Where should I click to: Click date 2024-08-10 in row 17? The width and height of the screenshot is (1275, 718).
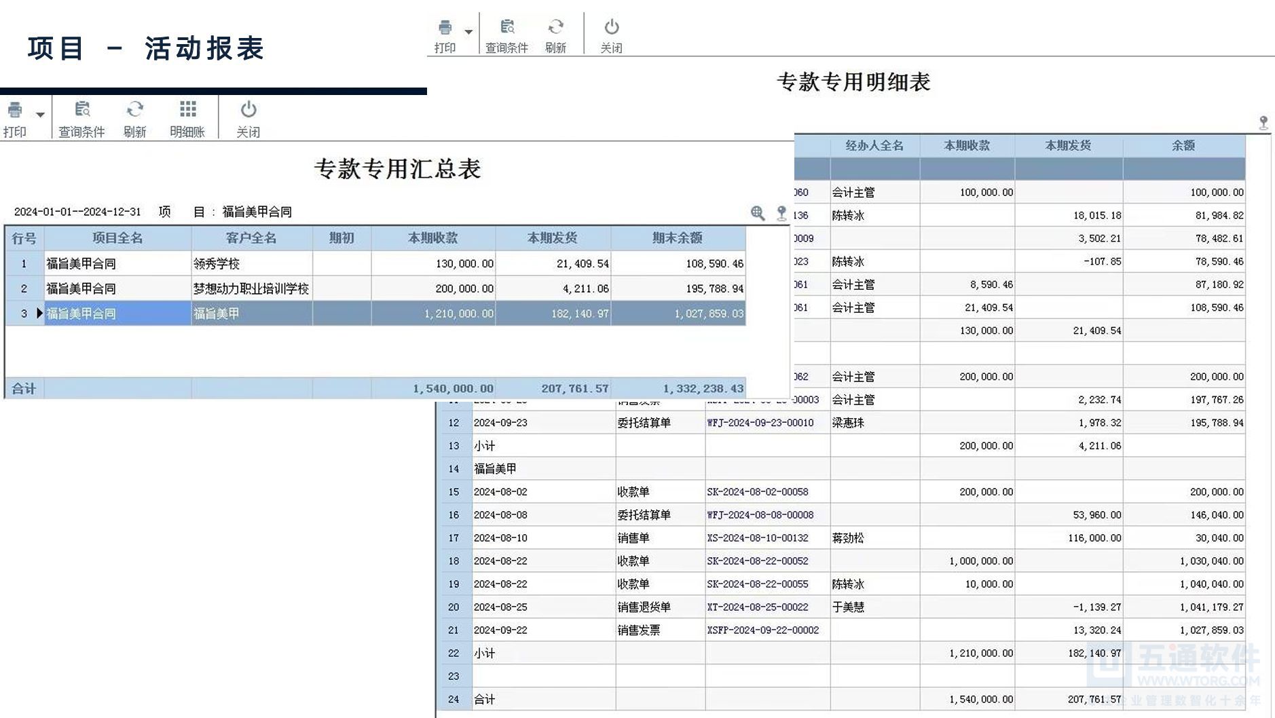(500, 538)
